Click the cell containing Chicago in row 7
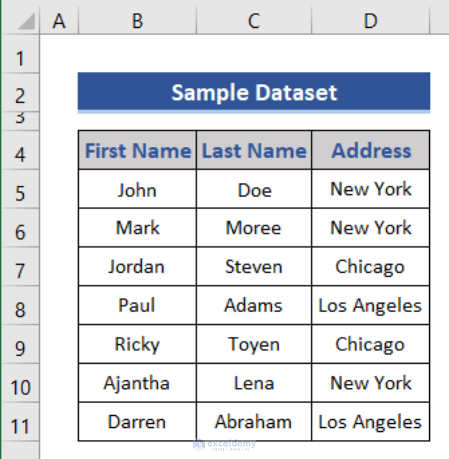Image resolution: width=449 pixels, height=459 pixels. (x=370, y=266)
